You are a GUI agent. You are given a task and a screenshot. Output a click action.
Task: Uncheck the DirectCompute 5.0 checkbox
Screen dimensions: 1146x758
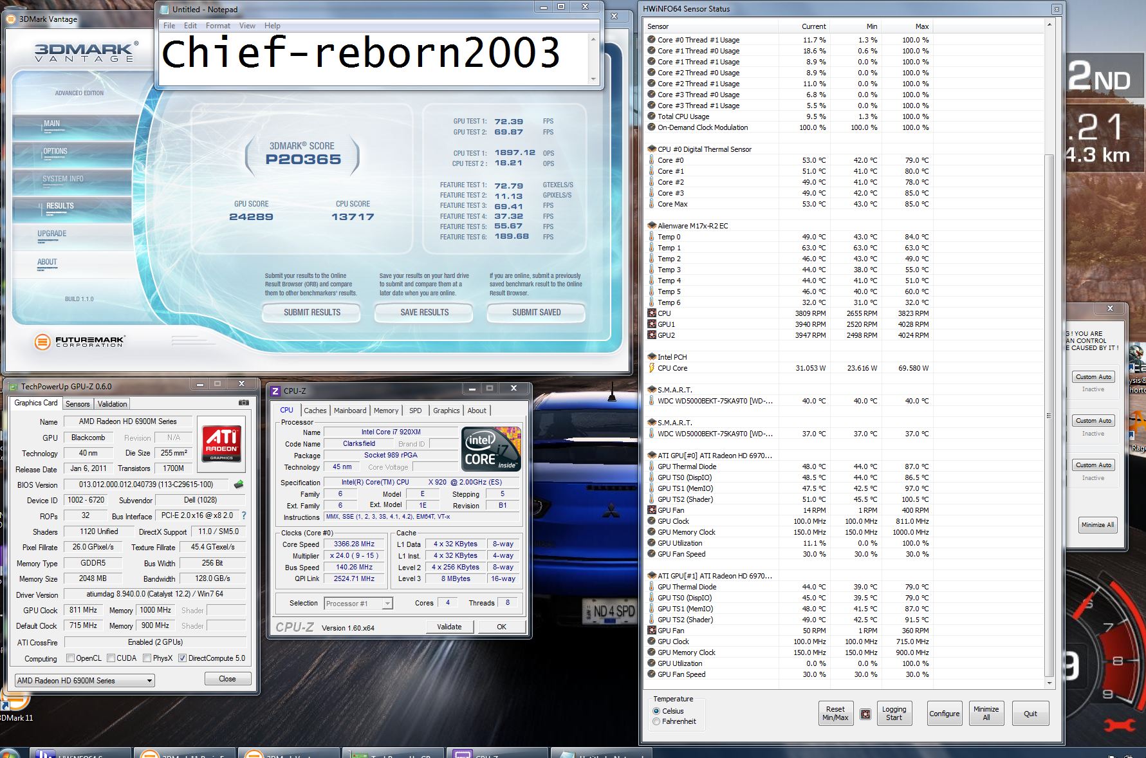point(182,658)
